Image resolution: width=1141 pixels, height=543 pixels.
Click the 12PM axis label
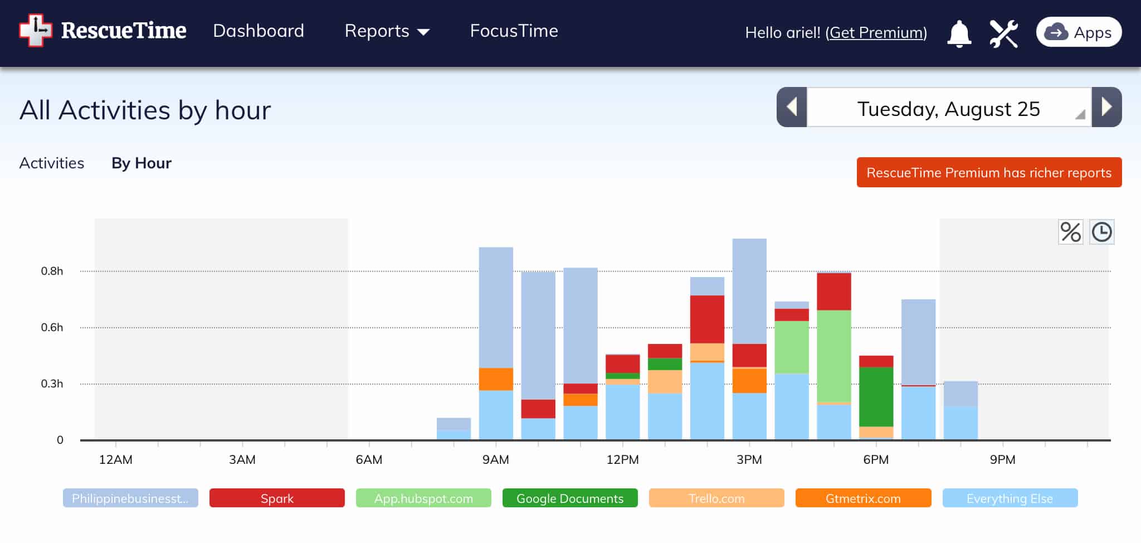(x=622, y=460)
